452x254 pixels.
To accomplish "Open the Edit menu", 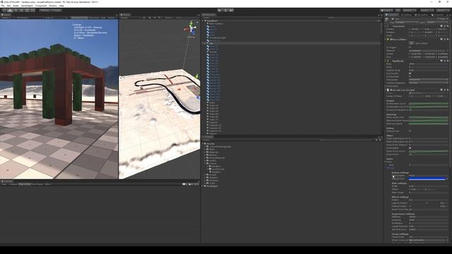I will [x=8, y=6].
